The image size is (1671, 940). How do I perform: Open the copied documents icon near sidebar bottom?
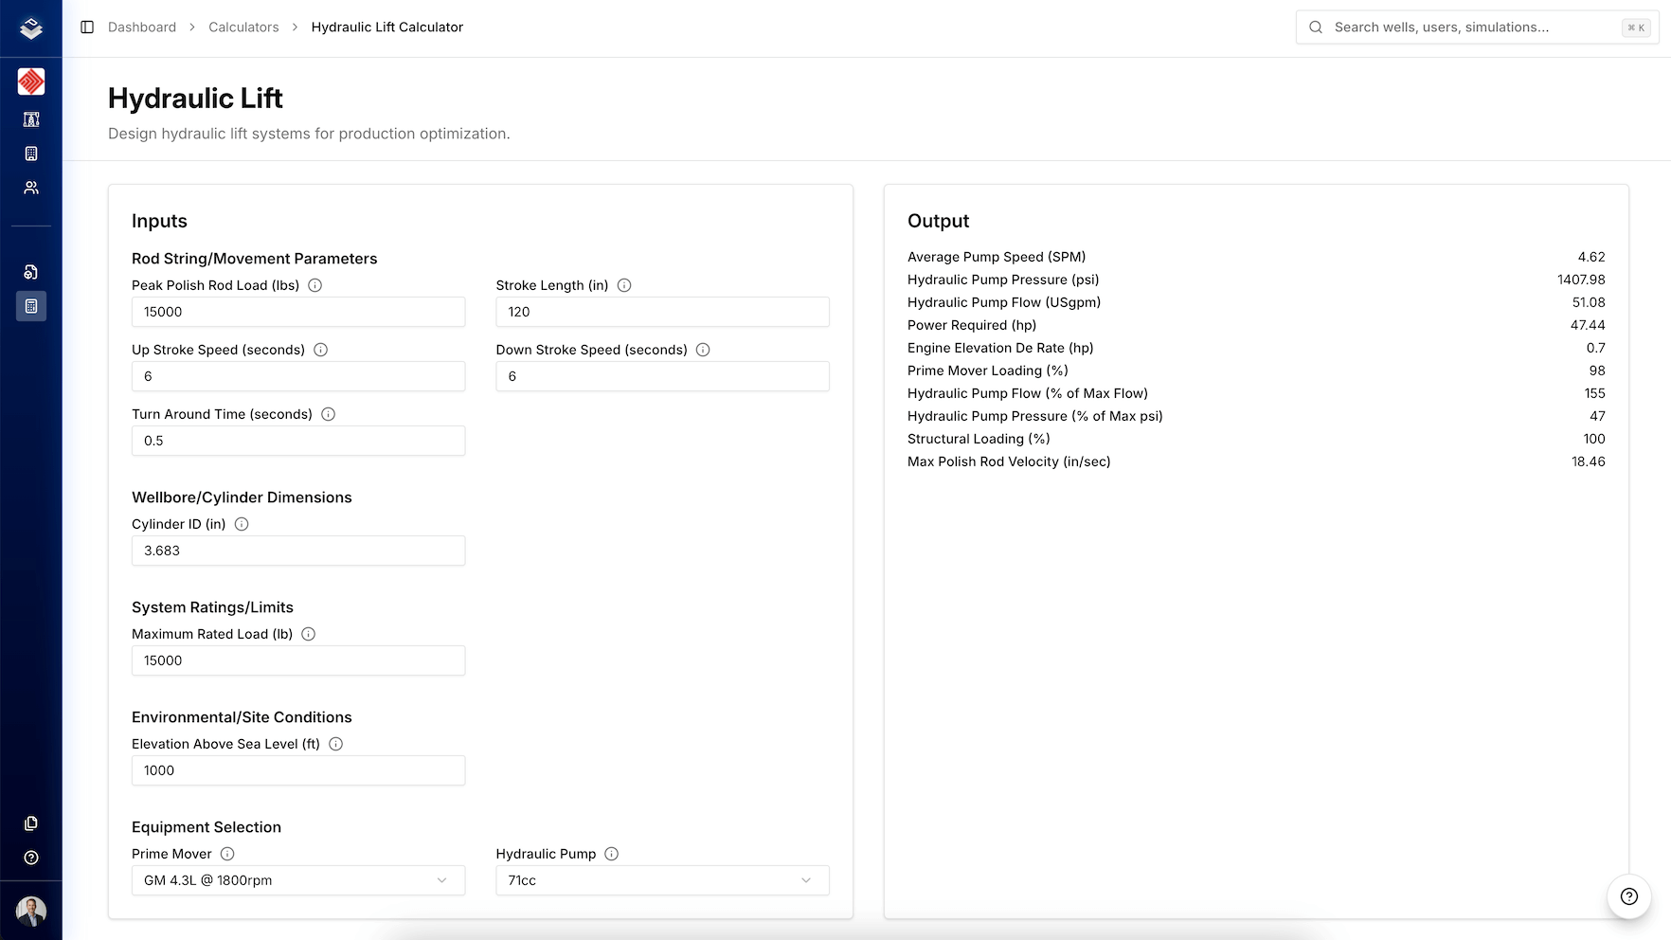click(x=31, y=823)
